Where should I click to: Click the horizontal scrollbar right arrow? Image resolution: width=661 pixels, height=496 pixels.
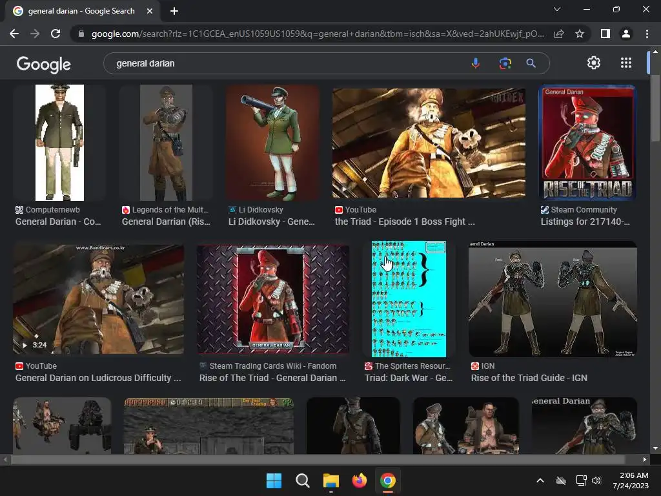coord(645,459)
